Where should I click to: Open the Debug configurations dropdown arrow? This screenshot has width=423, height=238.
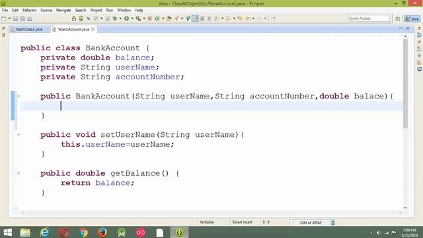point(120,19)
